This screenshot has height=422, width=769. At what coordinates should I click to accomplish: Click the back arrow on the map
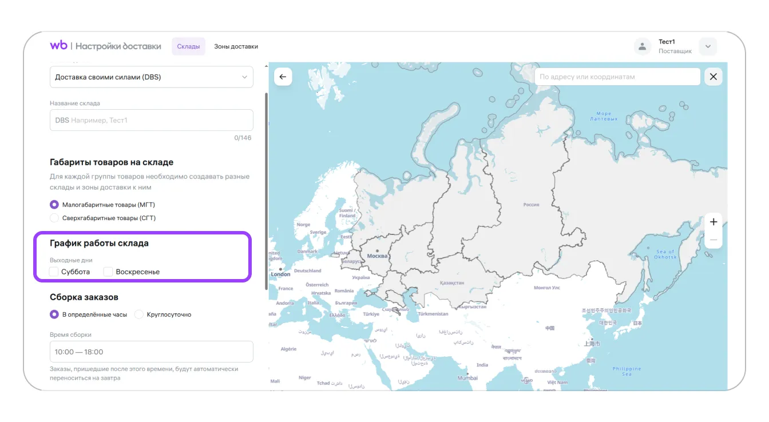point(283,77)
